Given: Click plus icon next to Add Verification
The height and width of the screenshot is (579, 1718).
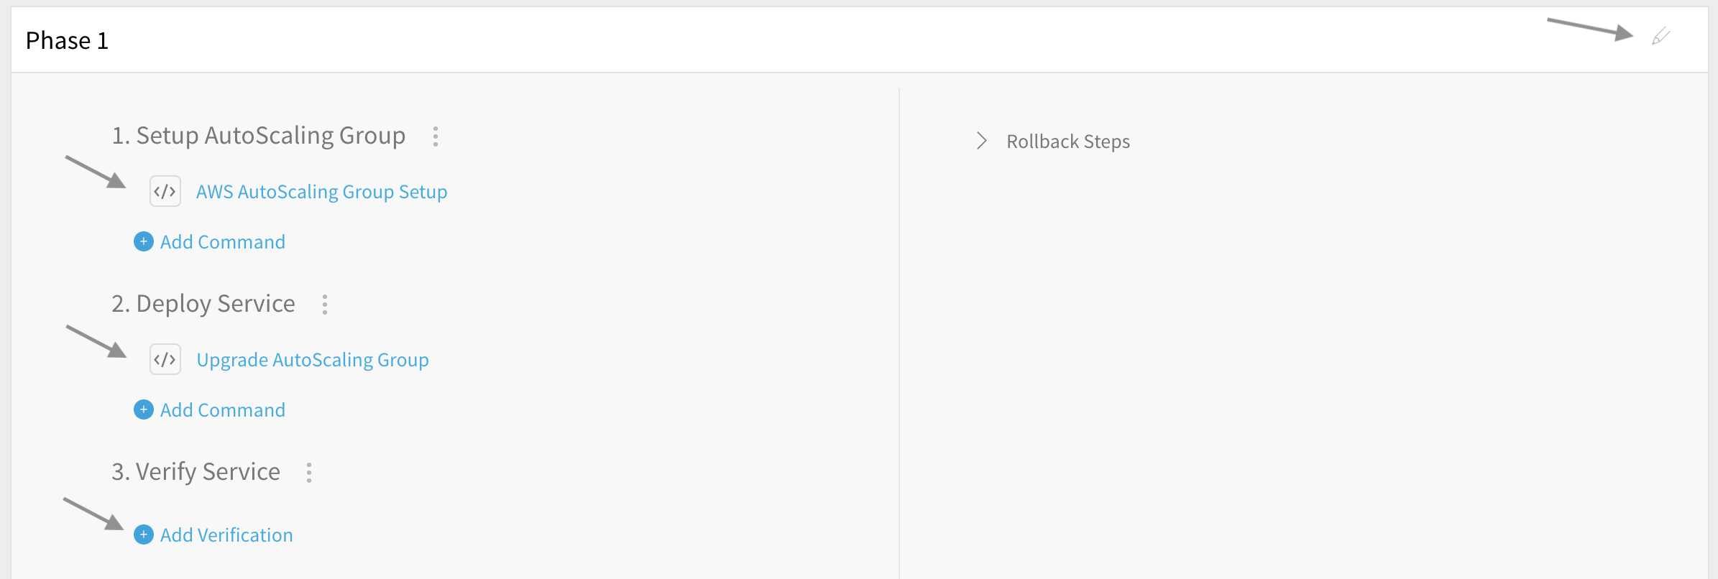Looking at the screenshot, I should coord(144,534).
